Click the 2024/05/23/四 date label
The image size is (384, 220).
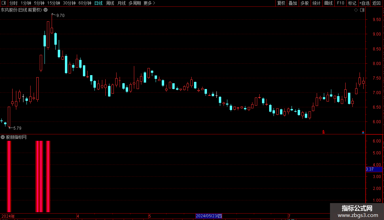pyautogui.click(x=209, y=216)
